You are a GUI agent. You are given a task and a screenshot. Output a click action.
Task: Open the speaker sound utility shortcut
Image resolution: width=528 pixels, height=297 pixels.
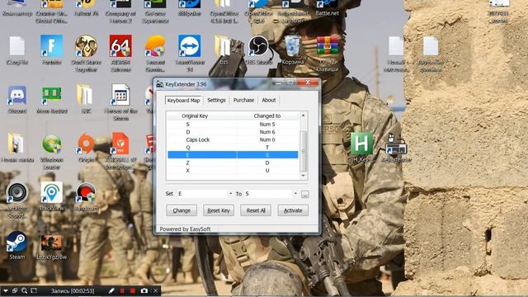point(17,192)
